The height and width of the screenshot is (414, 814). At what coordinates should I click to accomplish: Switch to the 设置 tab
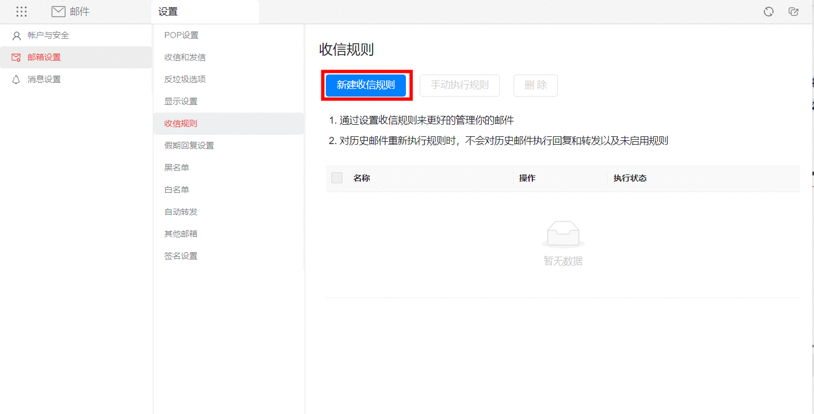205,12
